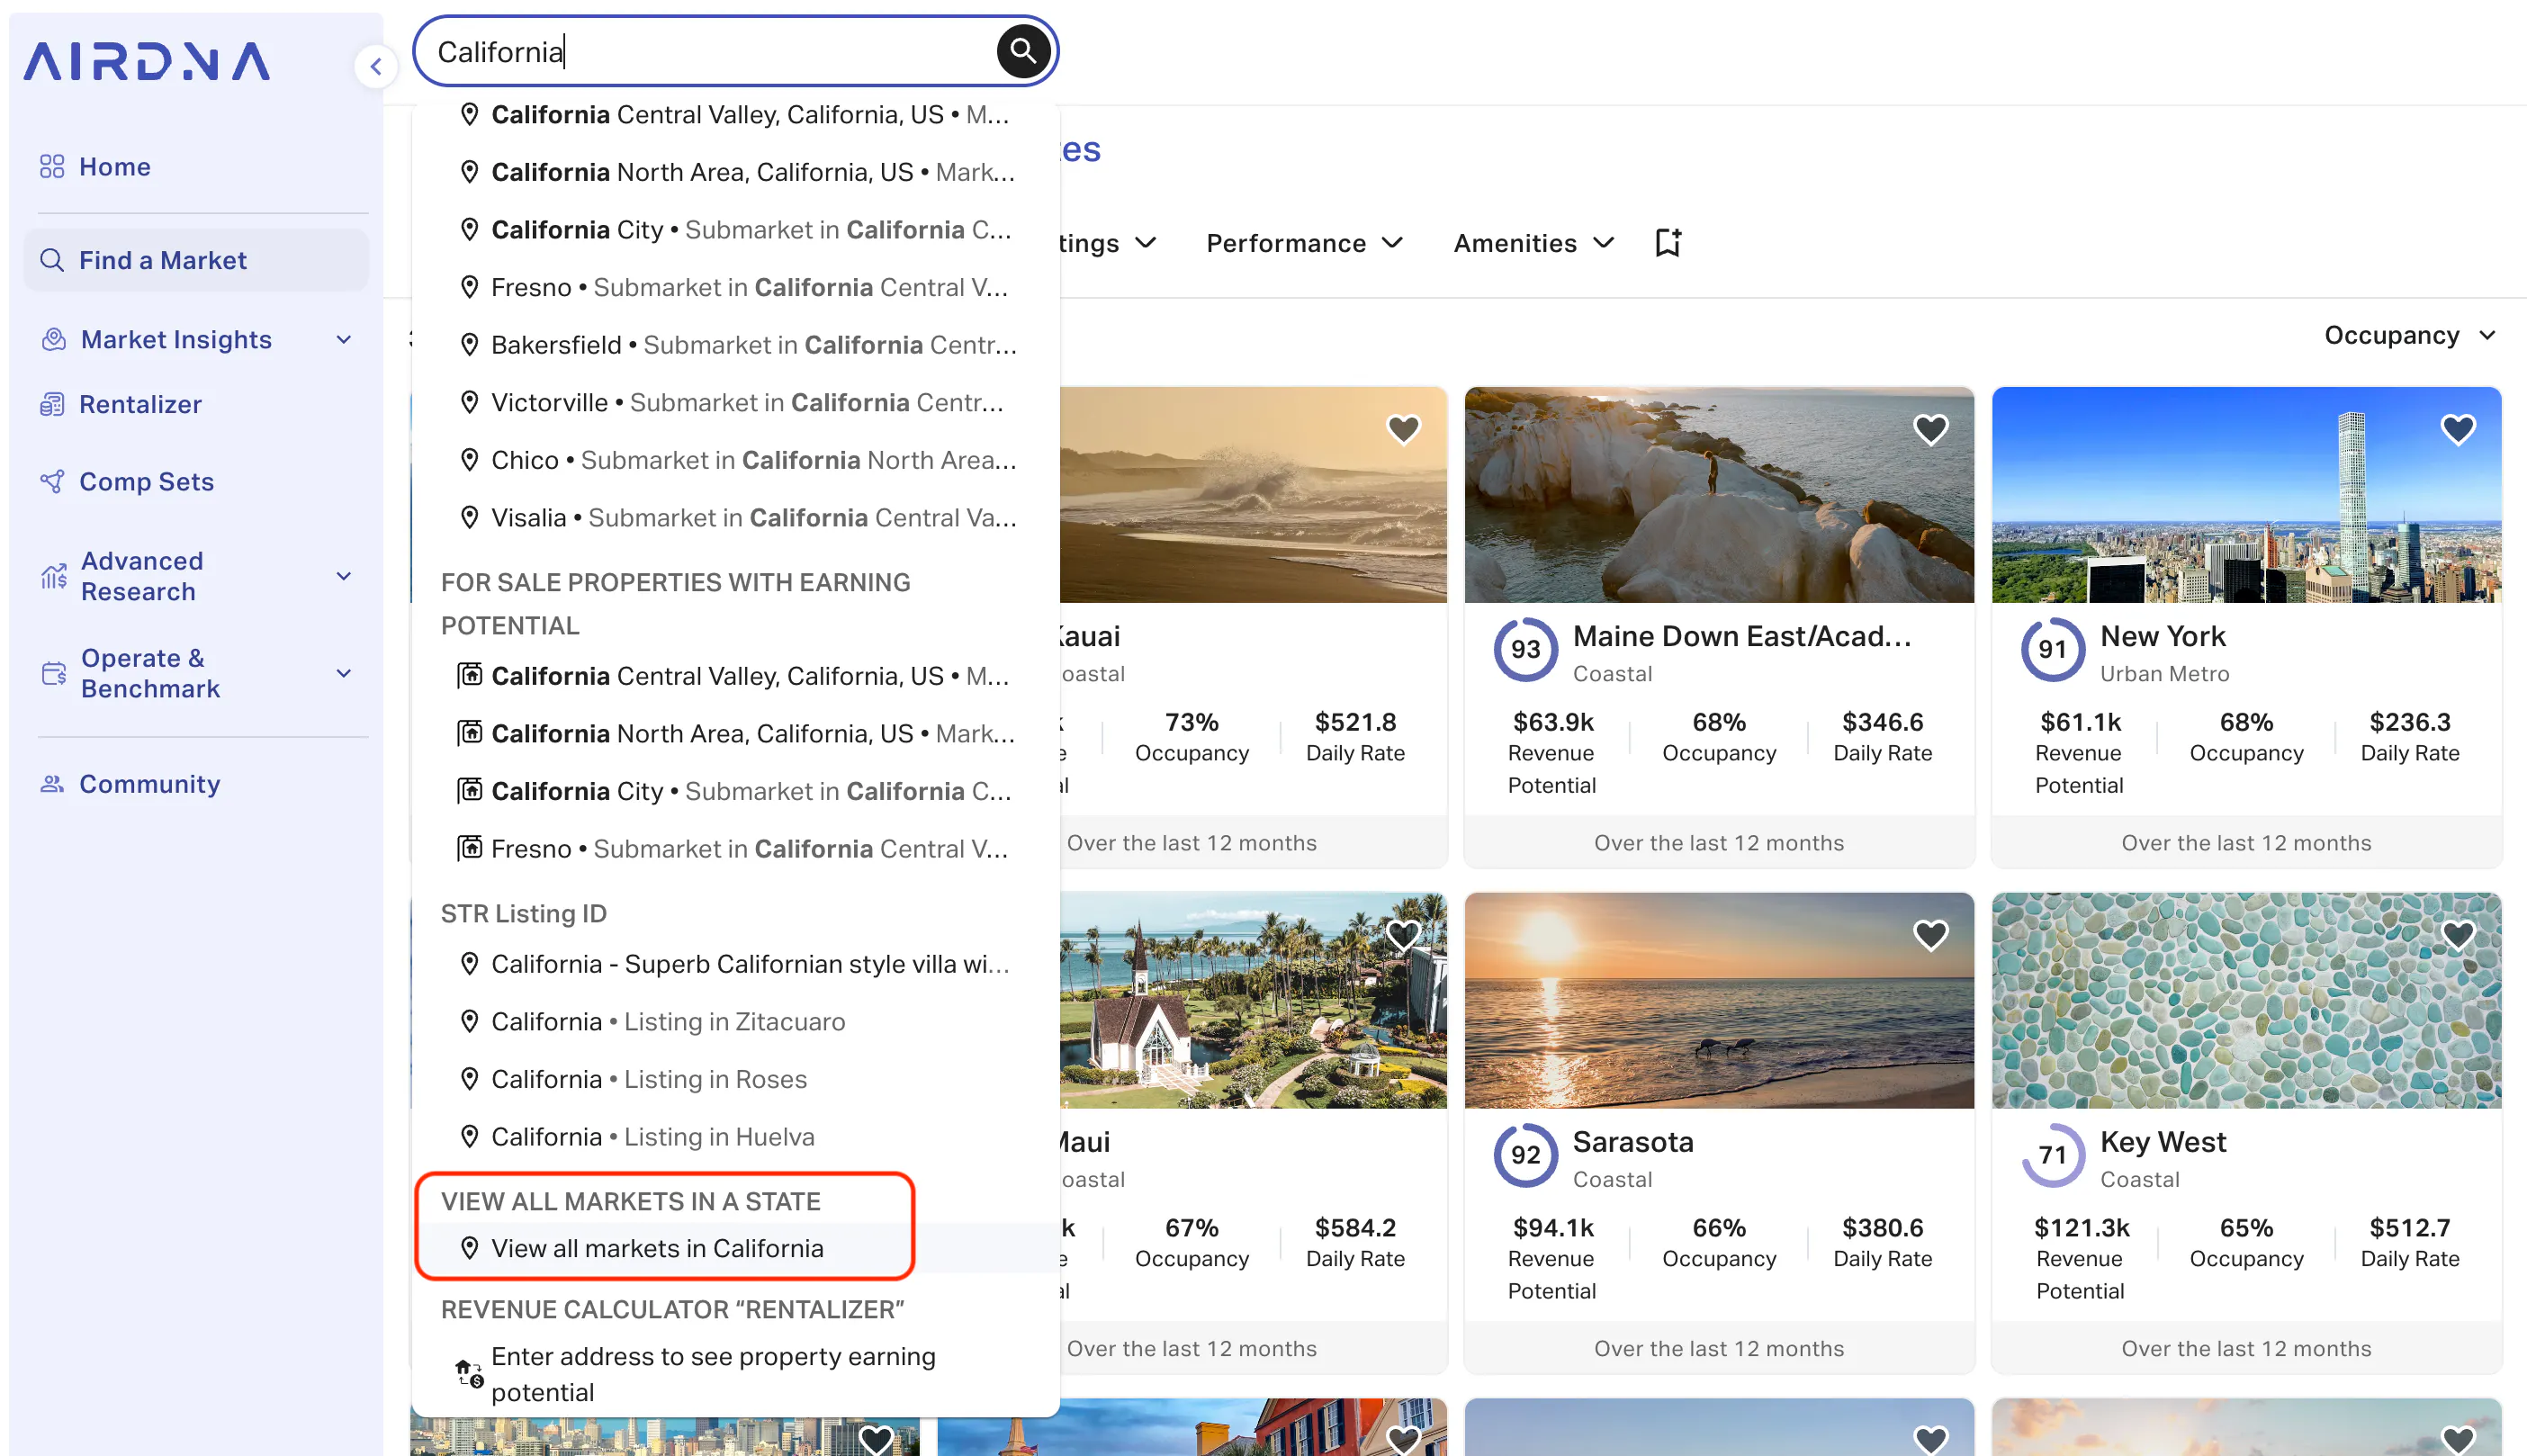The image size is (2527, 1456).
Task: Click the magnifier search button
Action: pos(1022,51)
